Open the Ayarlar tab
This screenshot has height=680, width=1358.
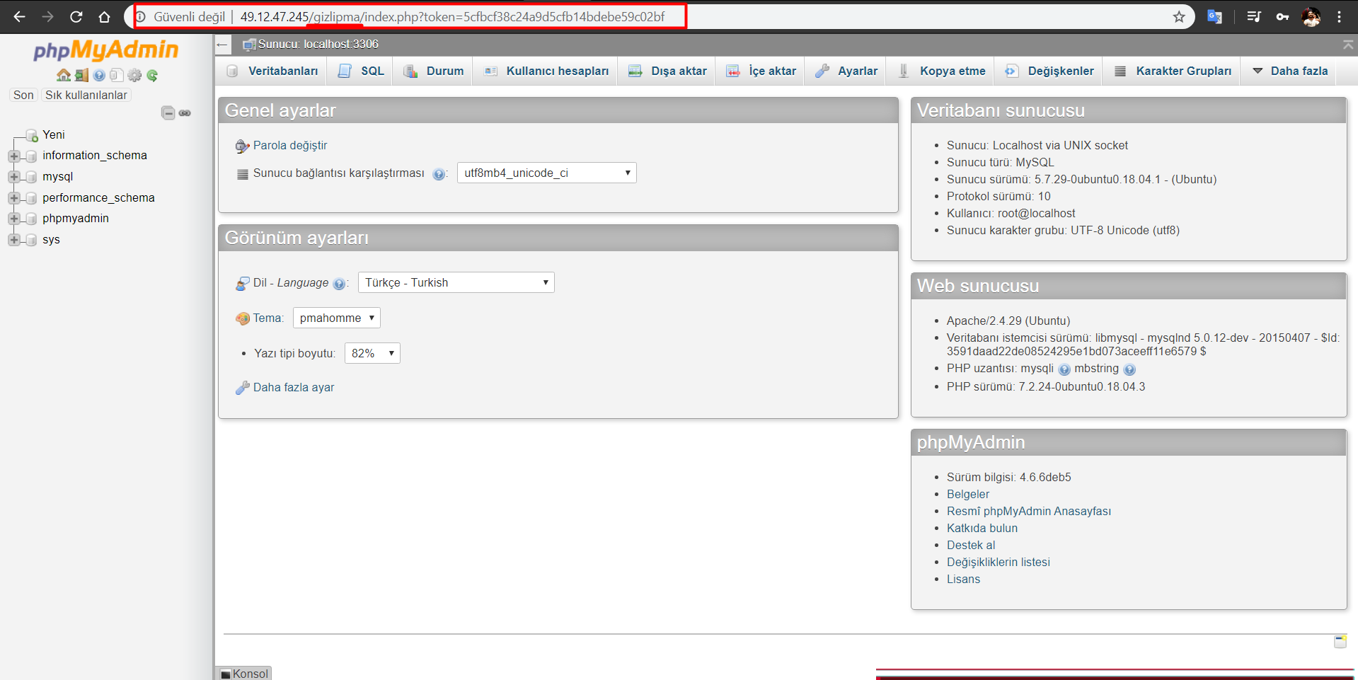(x=846, y=71)
